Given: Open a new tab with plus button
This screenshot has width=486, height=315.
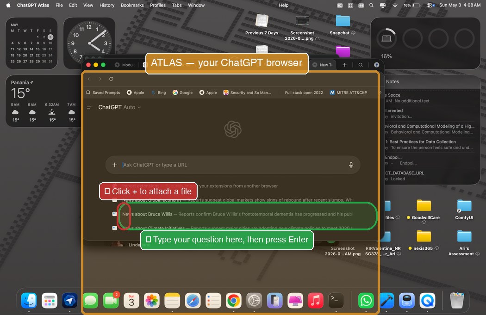Looking at the screenshot, I should [344, 65].
